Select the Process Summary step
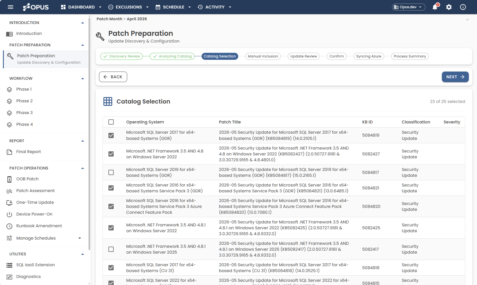Screen dimensions: 477x285 pos(410,56)
